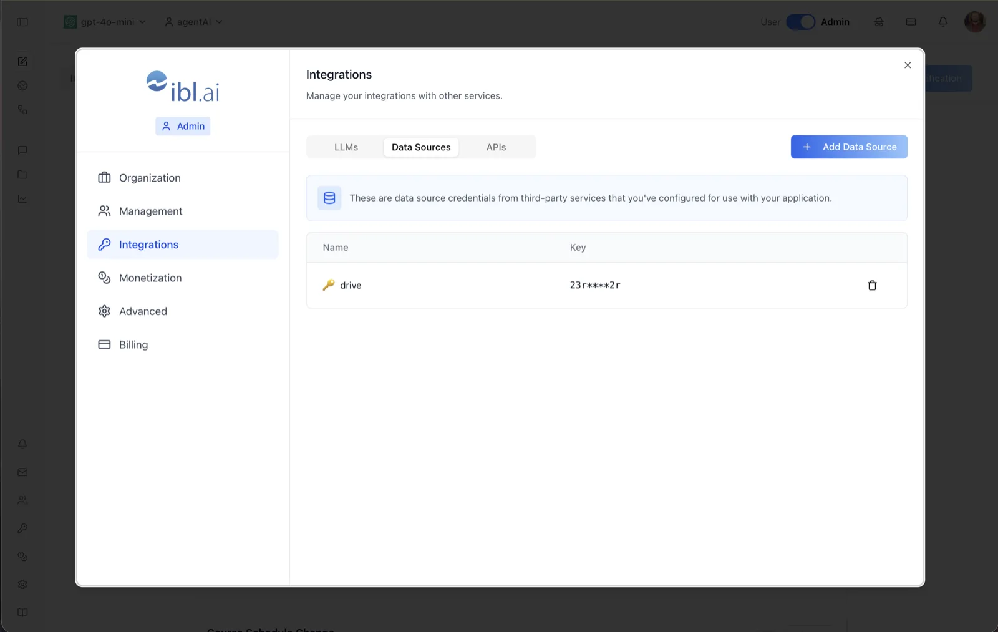Click the ibl.ai logo

click(x=183, y=87)
